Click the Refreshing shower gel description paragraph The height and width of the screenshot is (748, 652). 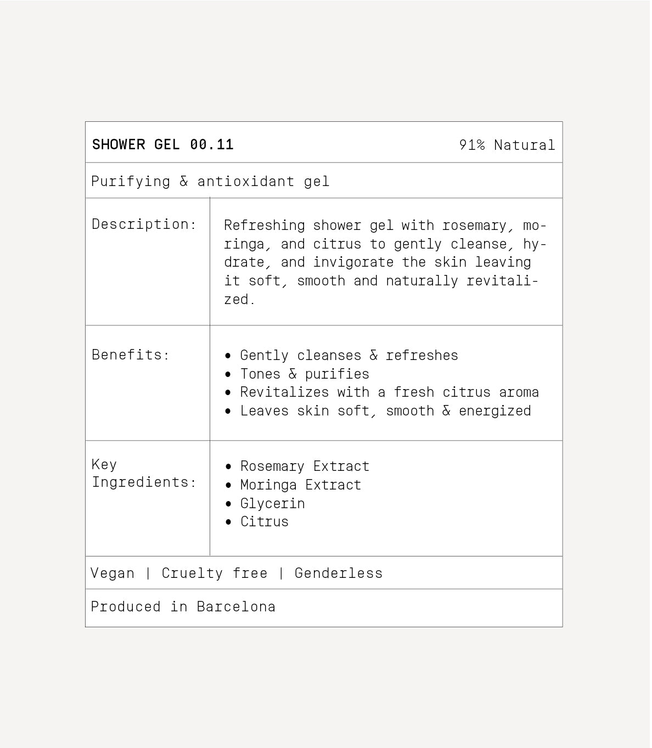pos(385,262)
